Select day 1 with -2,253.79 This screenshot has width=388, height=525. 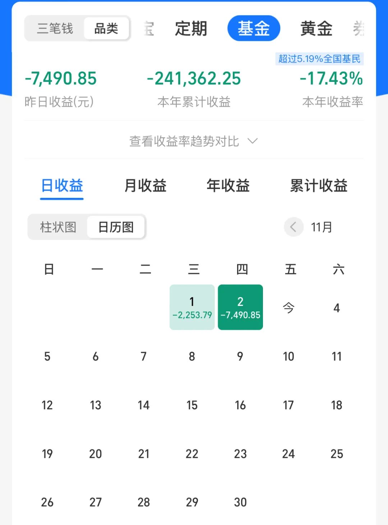point(192,307)
